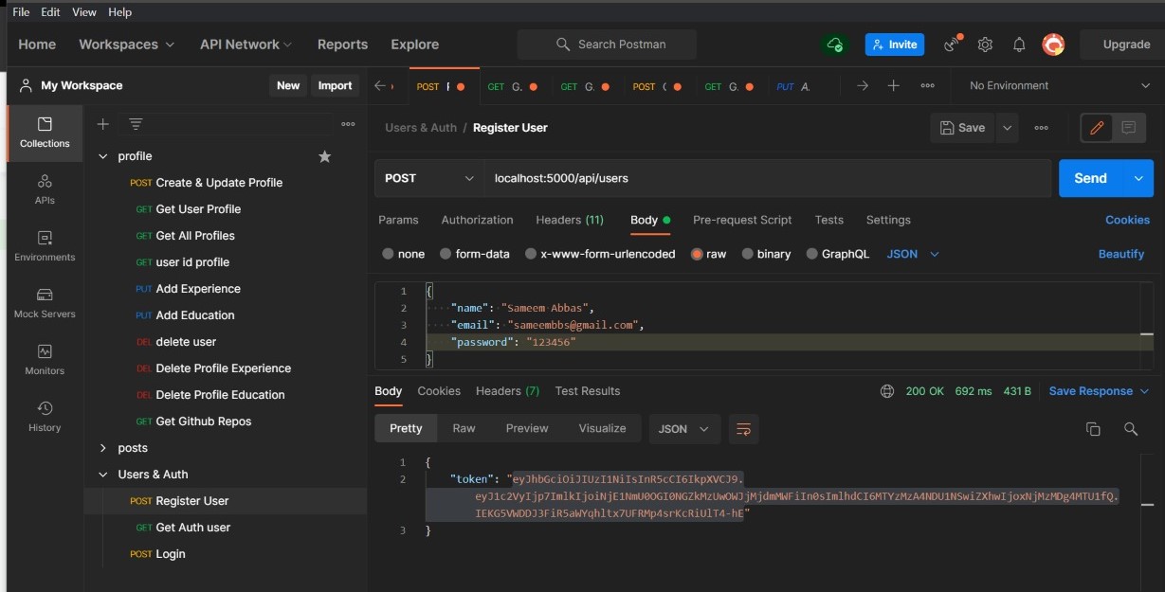Open tab bar three-dot options

coord(927,85)
